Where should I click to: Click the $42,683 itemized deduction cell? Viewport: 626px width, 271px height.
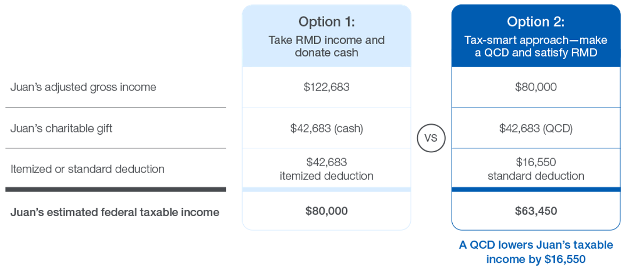[326, 169]
